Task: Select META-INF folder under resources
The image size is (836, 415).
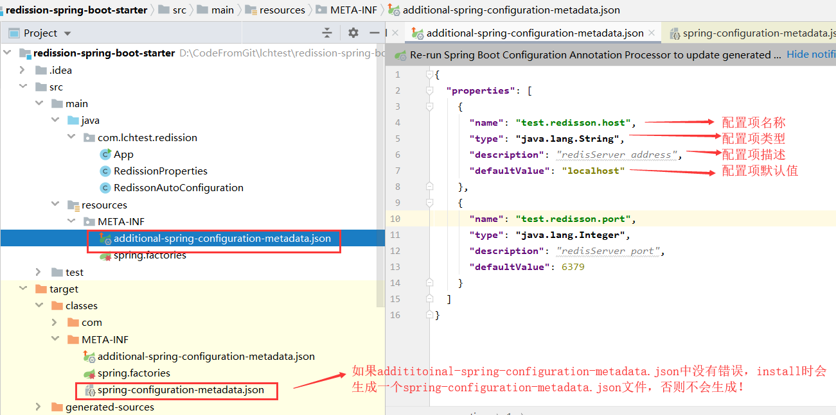Action: [x=121, y=221]
